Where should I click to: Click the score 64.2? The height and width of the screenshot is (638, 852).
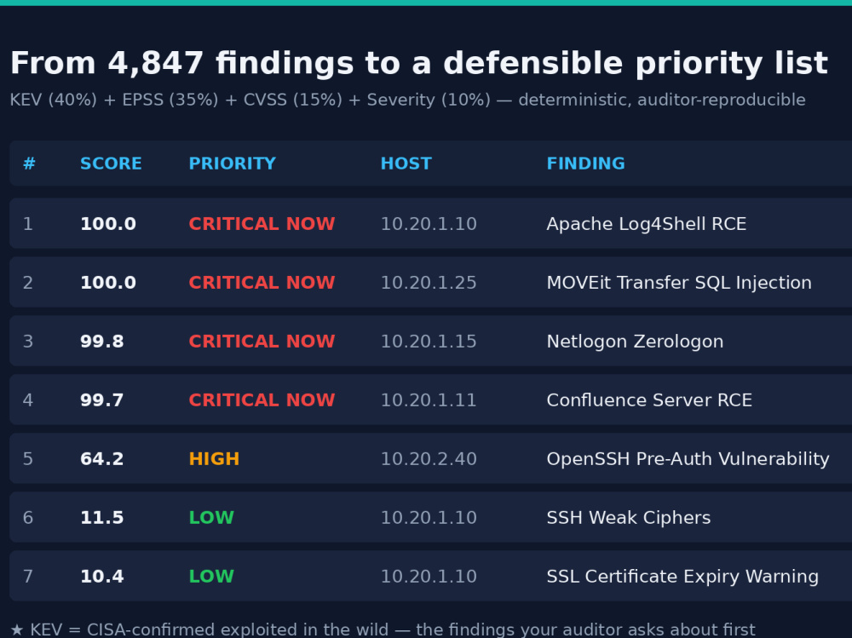(101, 458)
